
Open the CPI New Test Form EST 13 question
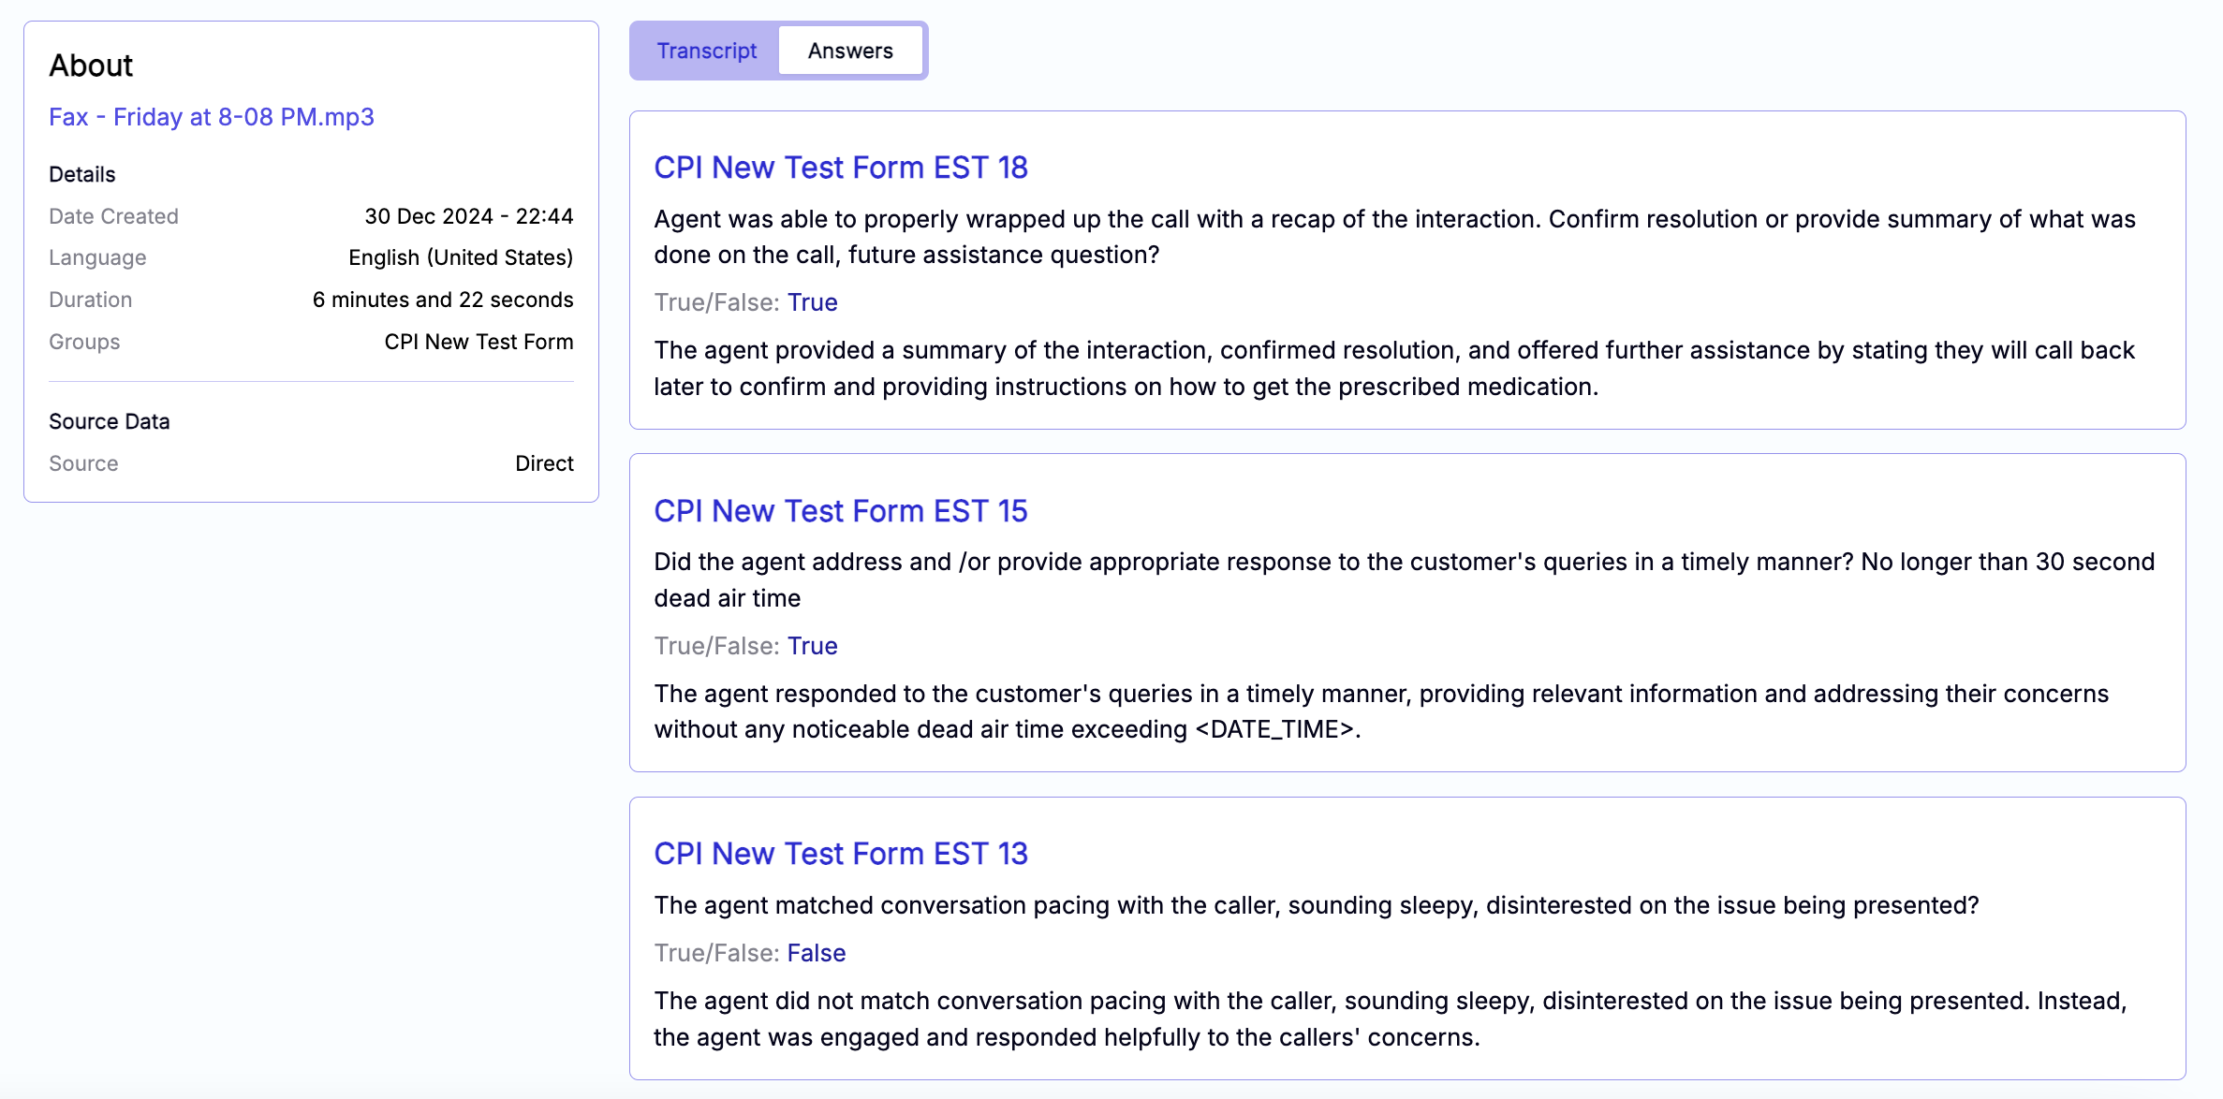(840, 853)
